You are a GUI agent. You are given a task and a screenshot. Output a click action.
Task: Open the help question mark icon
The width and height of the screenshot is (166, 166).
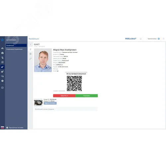click(163, 39)
